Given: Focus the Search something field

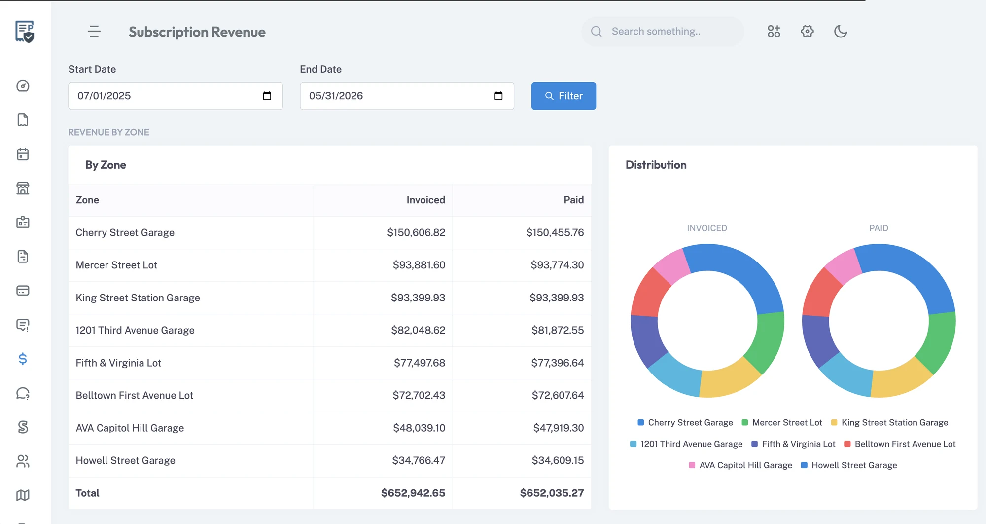Looking at the screenshot, I should tap(663, 32).
